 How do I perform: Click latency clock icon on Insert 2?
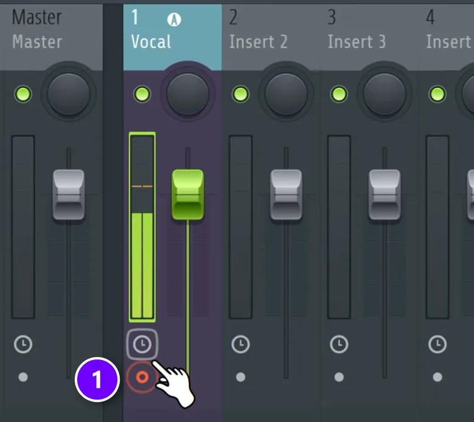tap(241, 344)
